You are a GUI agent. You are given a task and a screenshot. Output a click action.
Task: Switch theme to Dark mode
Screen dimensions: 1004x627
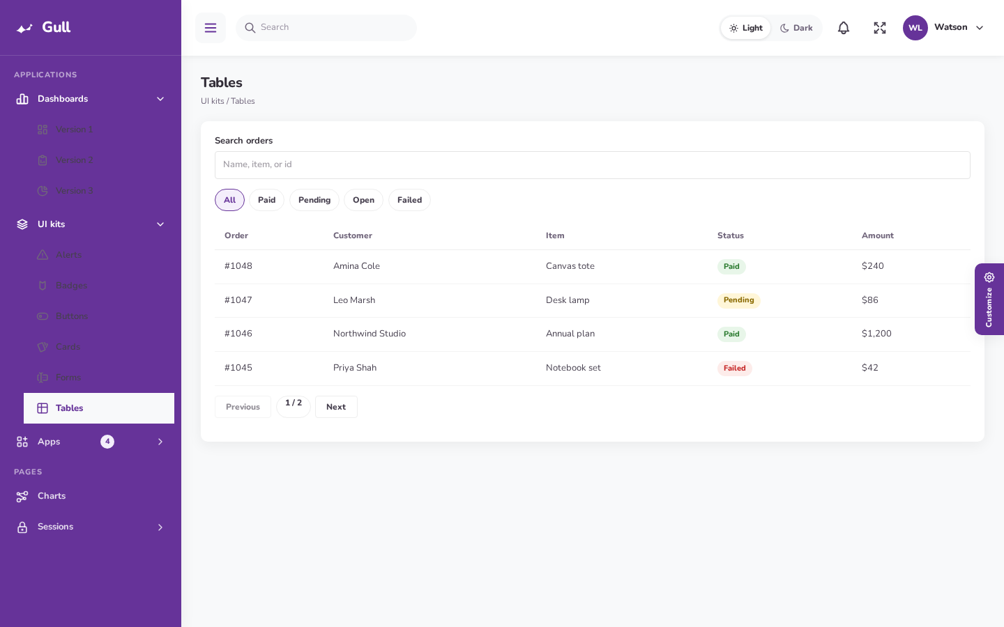(796, 28)
